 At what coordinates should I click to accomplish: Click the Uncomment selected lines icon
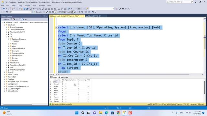82,12
